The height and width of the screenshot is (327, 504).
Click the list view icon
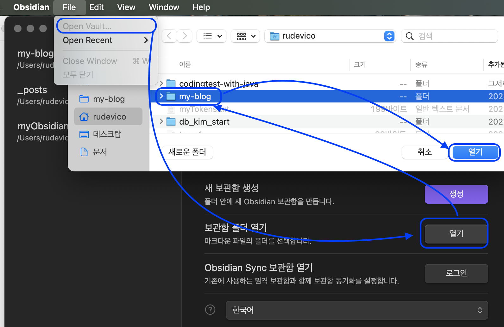[x=208, y=36]
